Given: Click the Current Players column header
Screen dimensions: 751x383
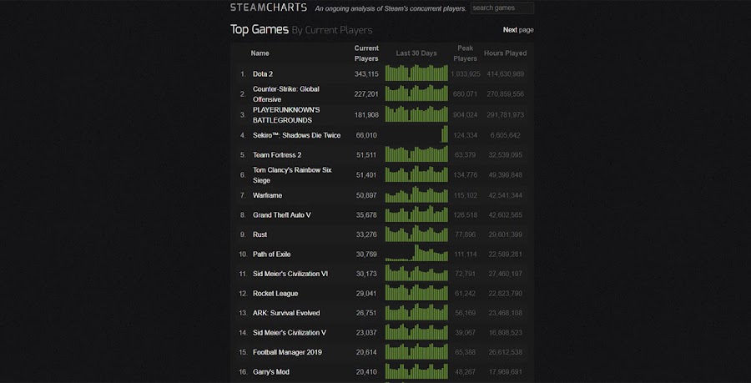Looking at the screenshot, I should 366,53.
